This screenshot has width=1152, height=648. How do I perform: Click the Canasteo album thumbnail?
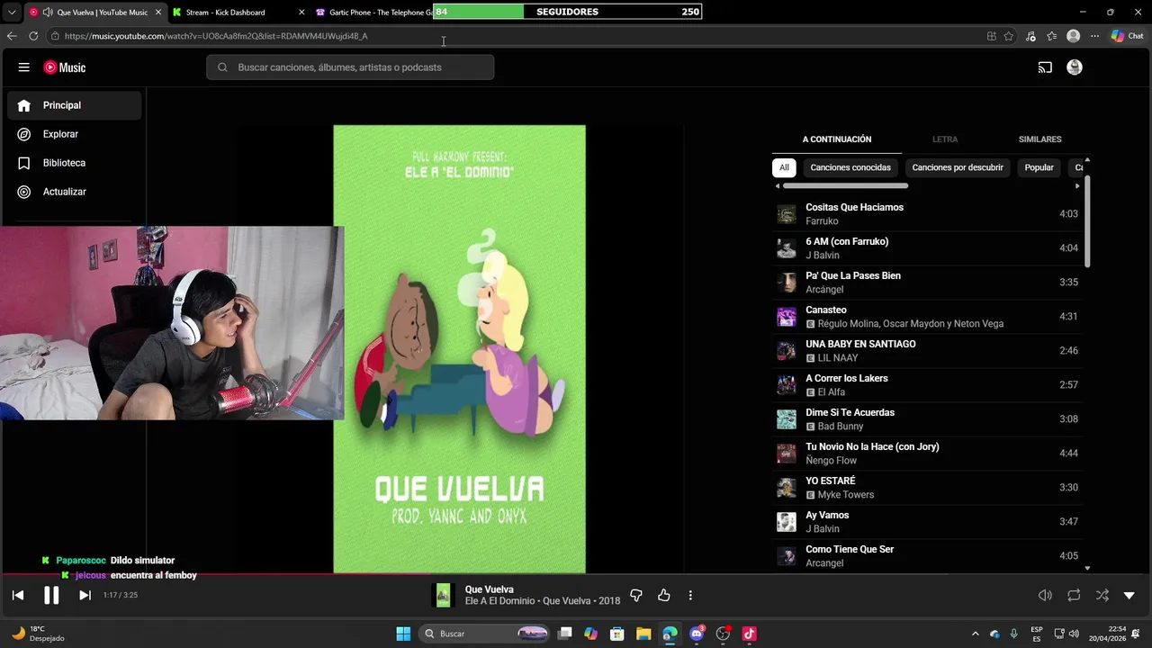(787, 317)
